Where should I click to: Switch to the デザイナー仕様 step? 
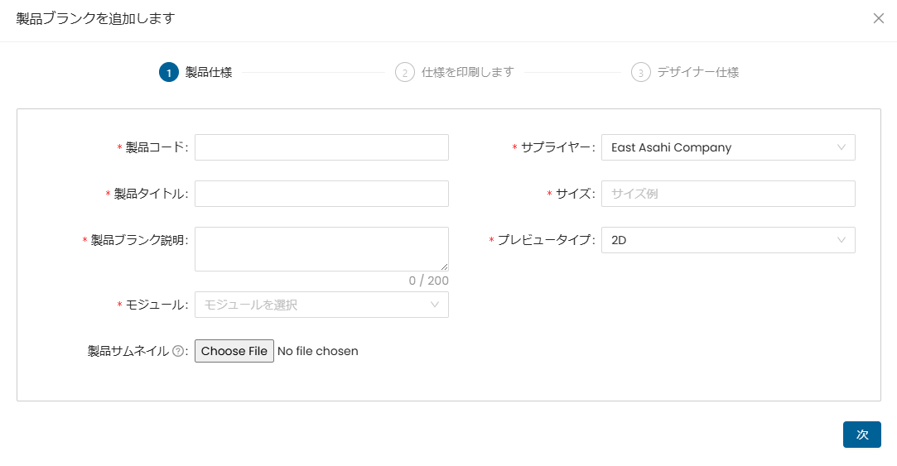coord(698,73)
